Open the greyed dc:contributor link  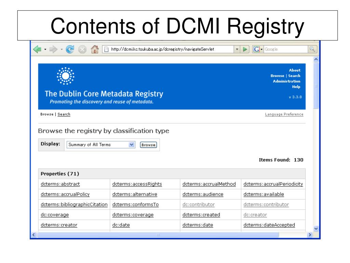199,205
